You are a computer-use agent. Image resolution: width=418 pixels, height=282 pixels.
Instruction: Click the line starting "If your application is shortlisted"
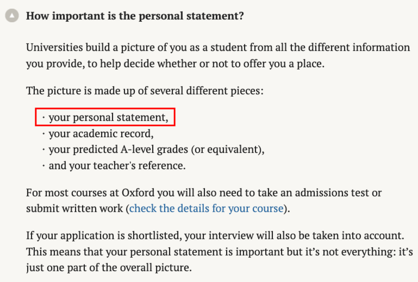click(x=215, y=236)
